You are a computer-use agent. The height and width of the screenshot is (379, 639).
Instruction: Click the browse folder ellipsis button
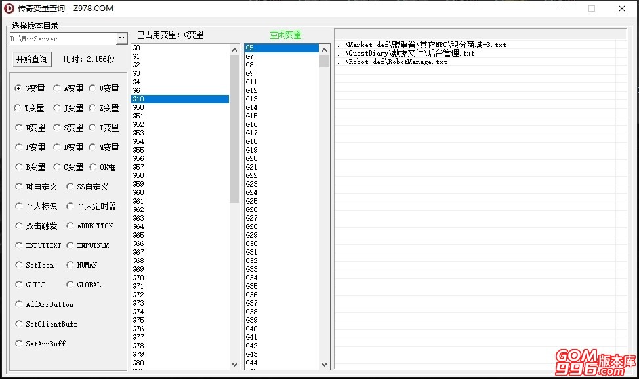pyautogui.click(x=121, y=38)
